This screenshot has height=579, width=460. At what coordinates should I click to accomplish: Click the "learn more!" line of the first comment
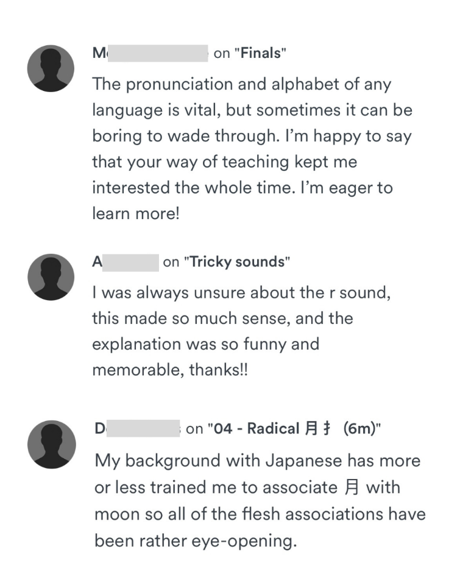[x=136, y=214]
